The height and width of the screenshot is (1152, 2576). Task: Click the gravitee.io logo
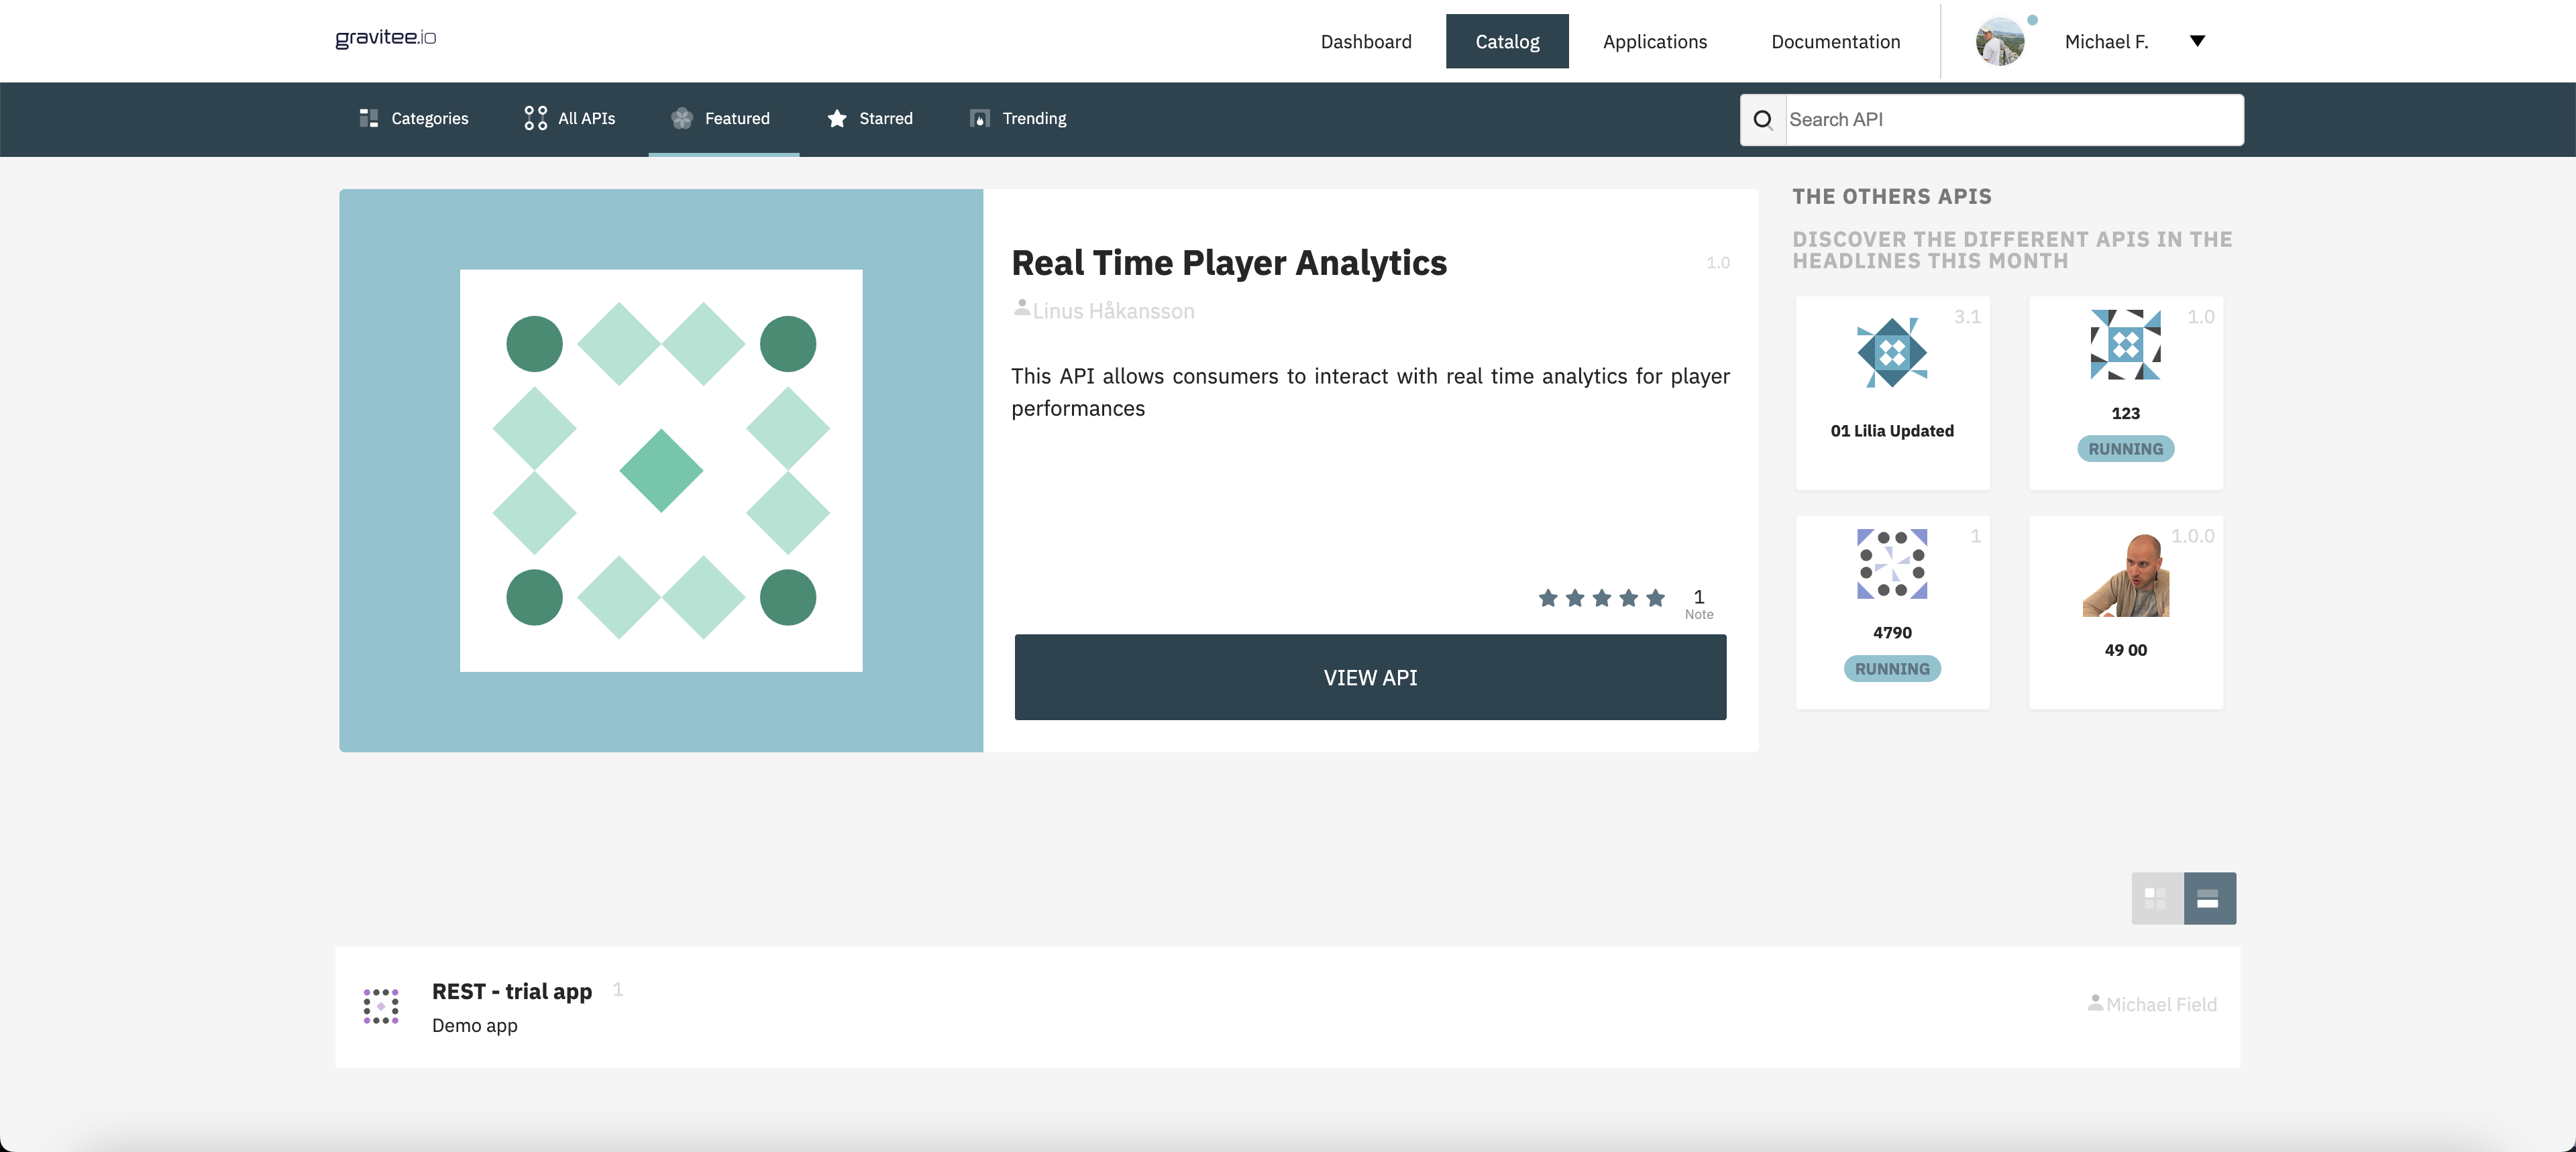pos(385,38)
